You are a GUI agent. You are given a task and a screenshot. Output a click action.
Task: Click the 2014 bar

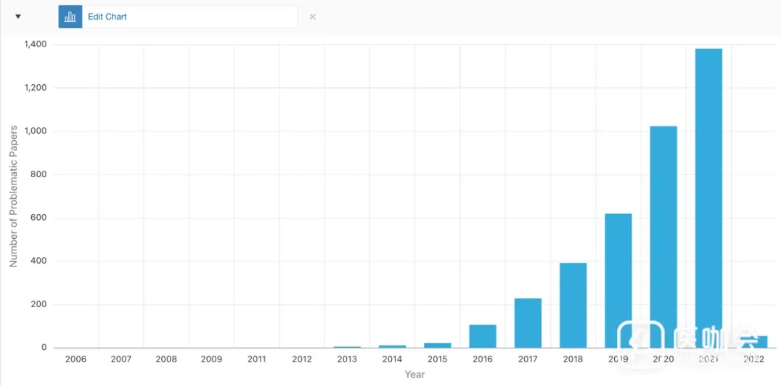[393, 346]
